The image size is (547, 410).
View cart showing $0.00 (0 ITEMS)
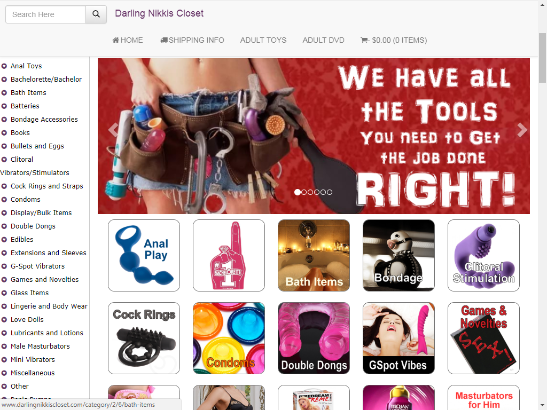pos(394,40)
